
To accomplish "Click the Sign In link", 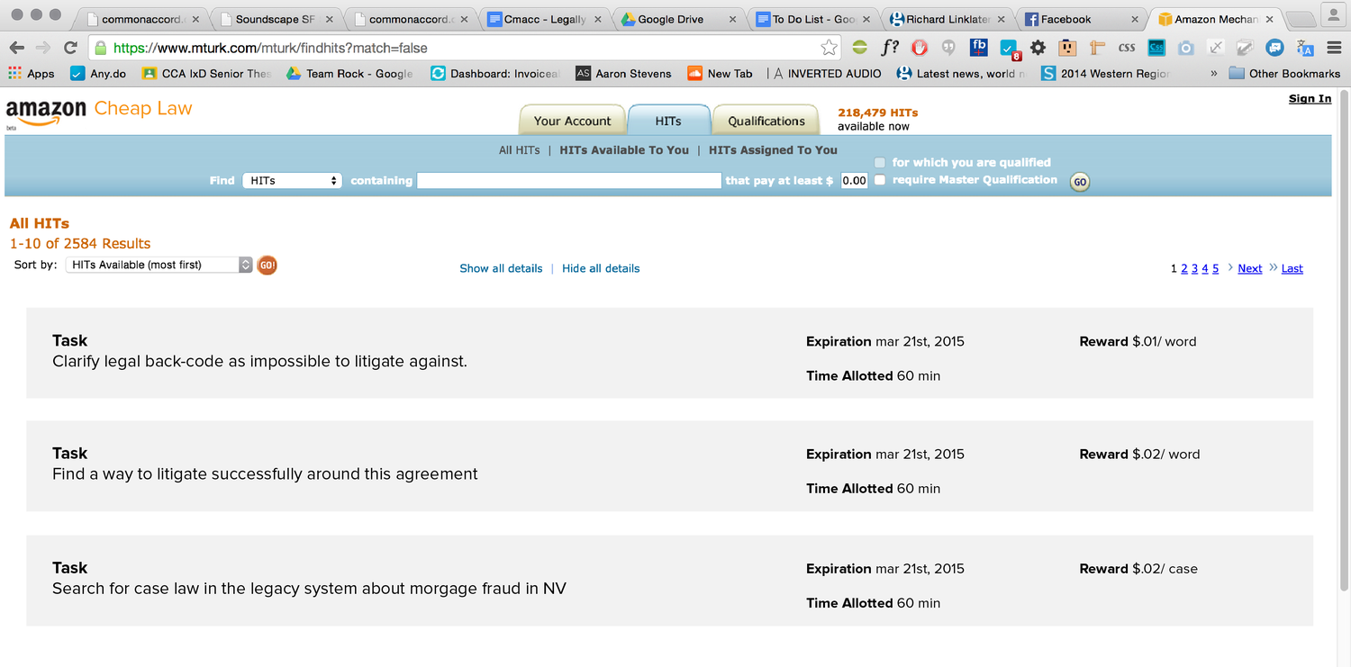I will click(x=1310, y=99).
